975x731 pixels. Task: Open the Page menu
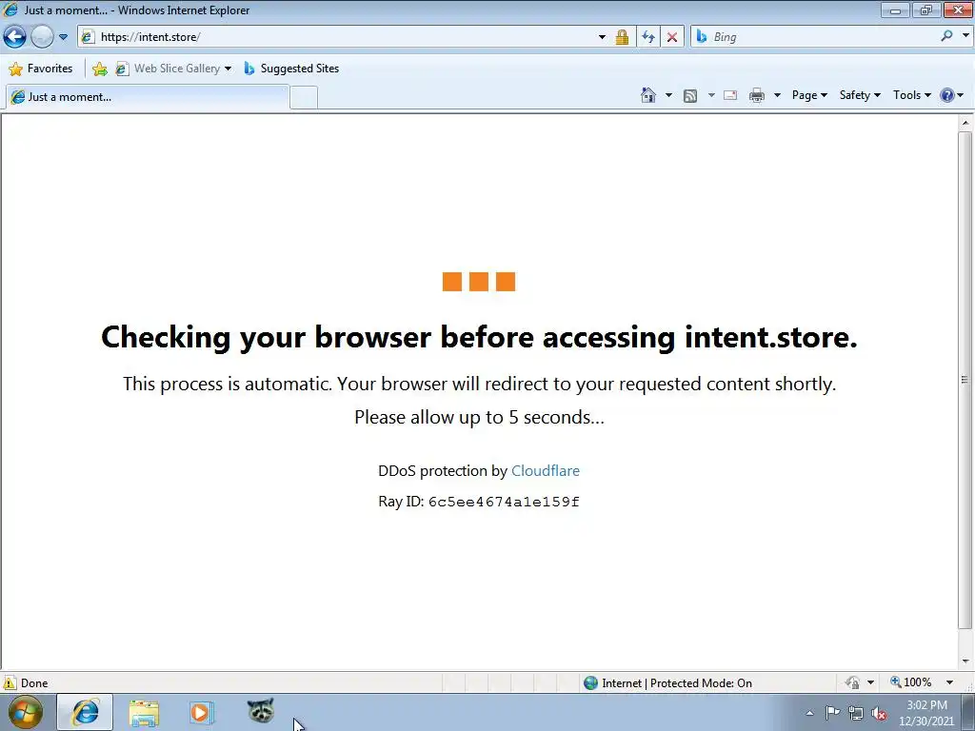809,95
